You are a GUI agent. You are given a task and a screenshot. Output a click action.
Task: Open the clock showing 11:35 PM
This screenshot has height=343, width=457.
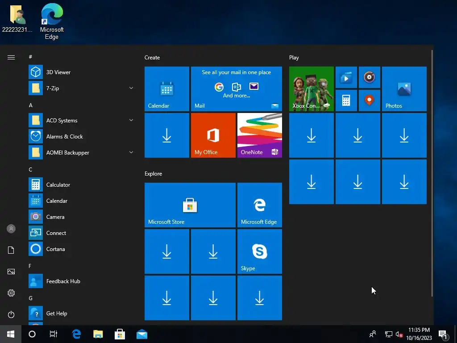419,334
